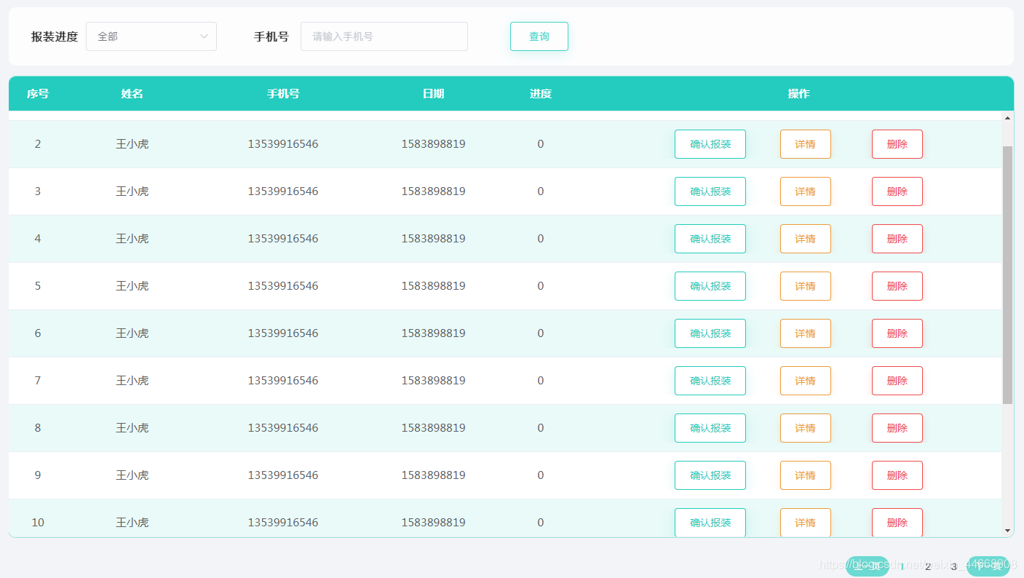
Task: Confirm 报装 for row 8
Action: [710, 427]
